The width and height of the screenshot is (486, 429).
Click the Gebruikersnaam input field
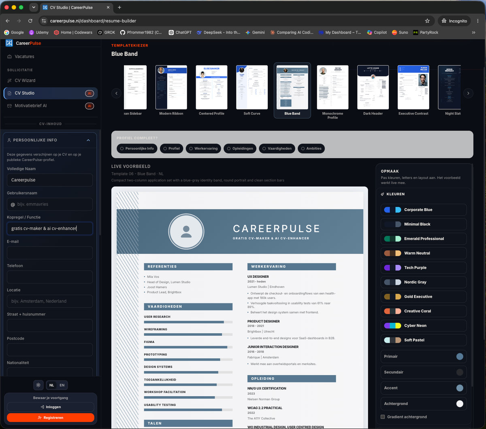(x=50, y=204)
